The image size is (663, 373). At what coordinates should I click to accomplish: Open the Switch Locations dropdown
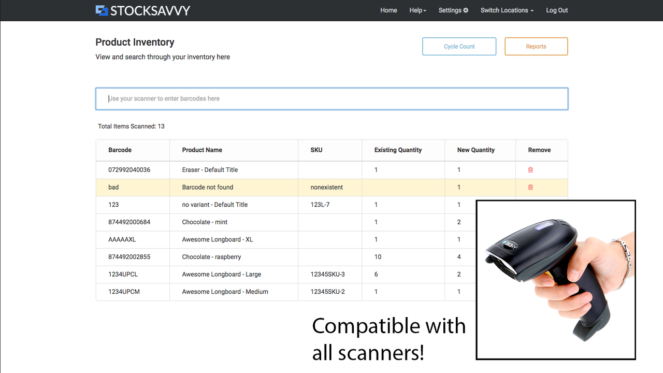pos(507,10)
